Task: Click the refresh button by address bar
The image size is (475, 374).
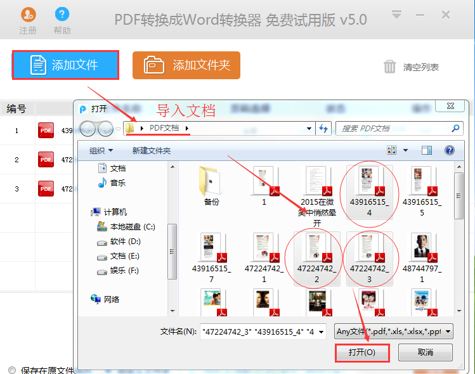Action: click(323, 129)
